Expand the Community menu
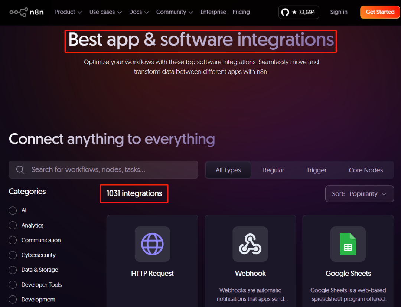 click(175, 12)
